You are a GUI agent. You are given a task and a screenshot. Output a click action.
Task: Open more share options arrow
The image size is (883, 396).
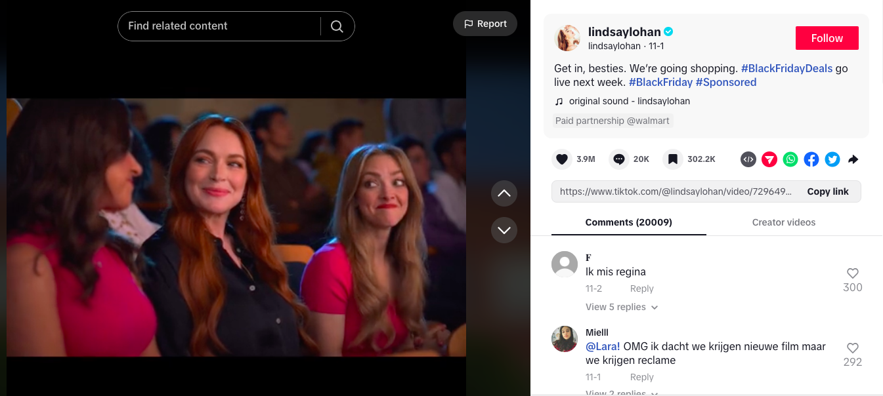coord(853,159)
